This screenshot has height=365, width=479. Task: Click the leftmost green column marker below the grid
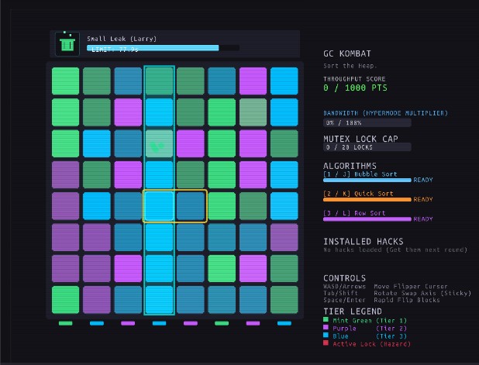point(65,323)
